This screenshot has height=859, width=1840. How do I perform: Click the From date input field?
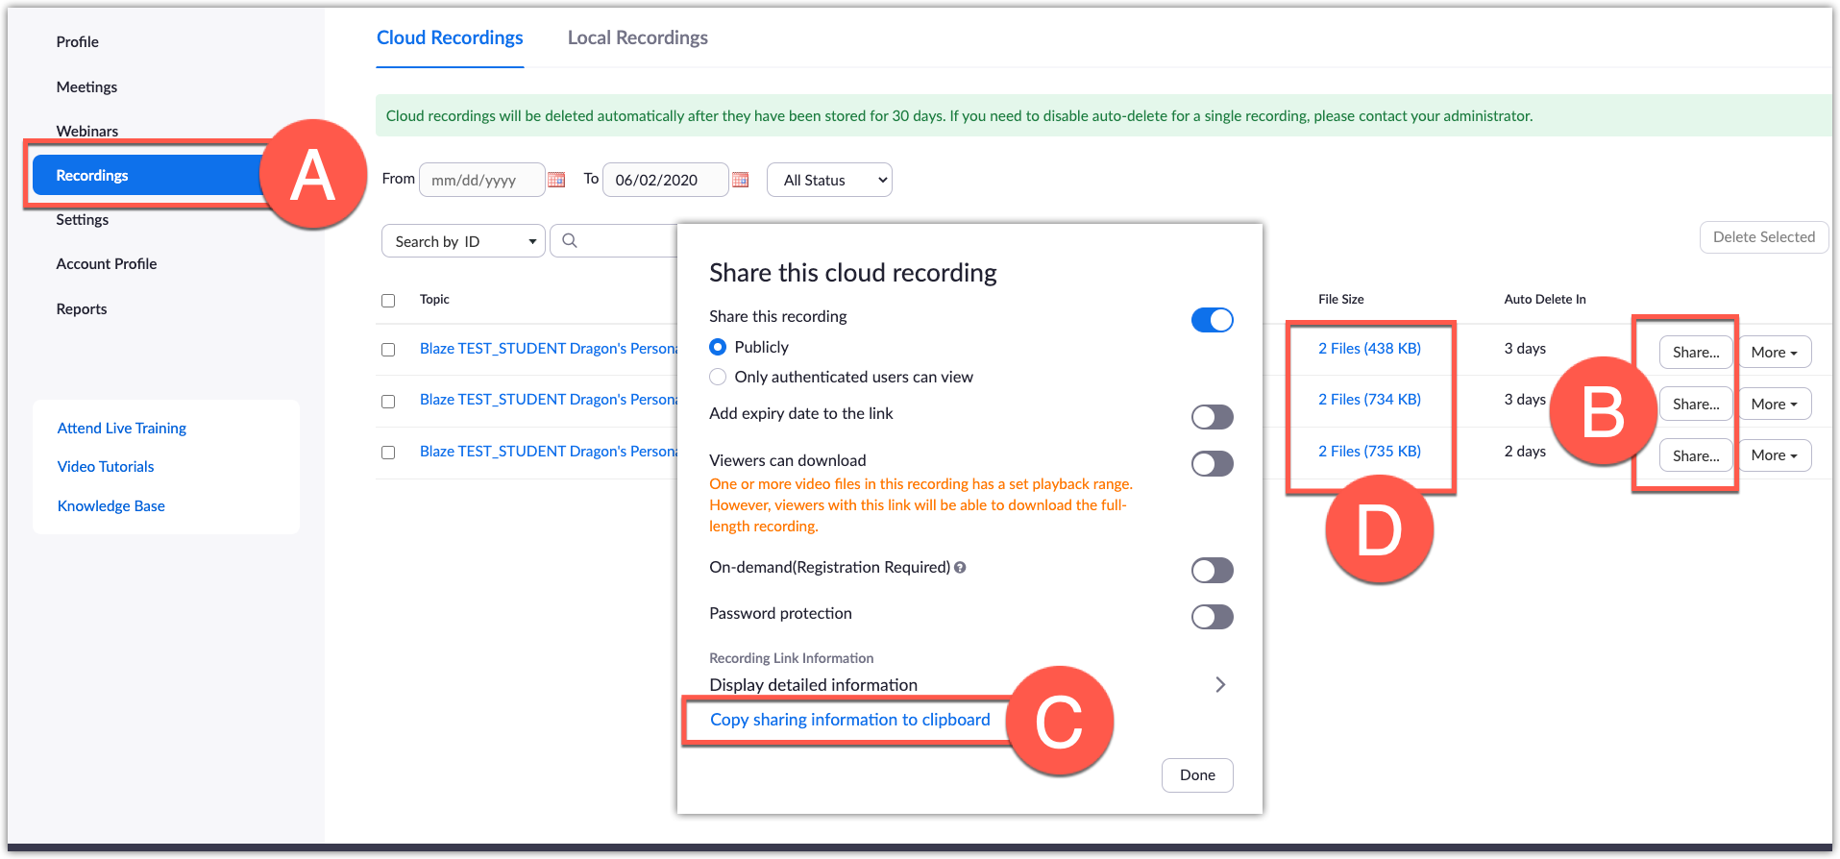point(480,180)
